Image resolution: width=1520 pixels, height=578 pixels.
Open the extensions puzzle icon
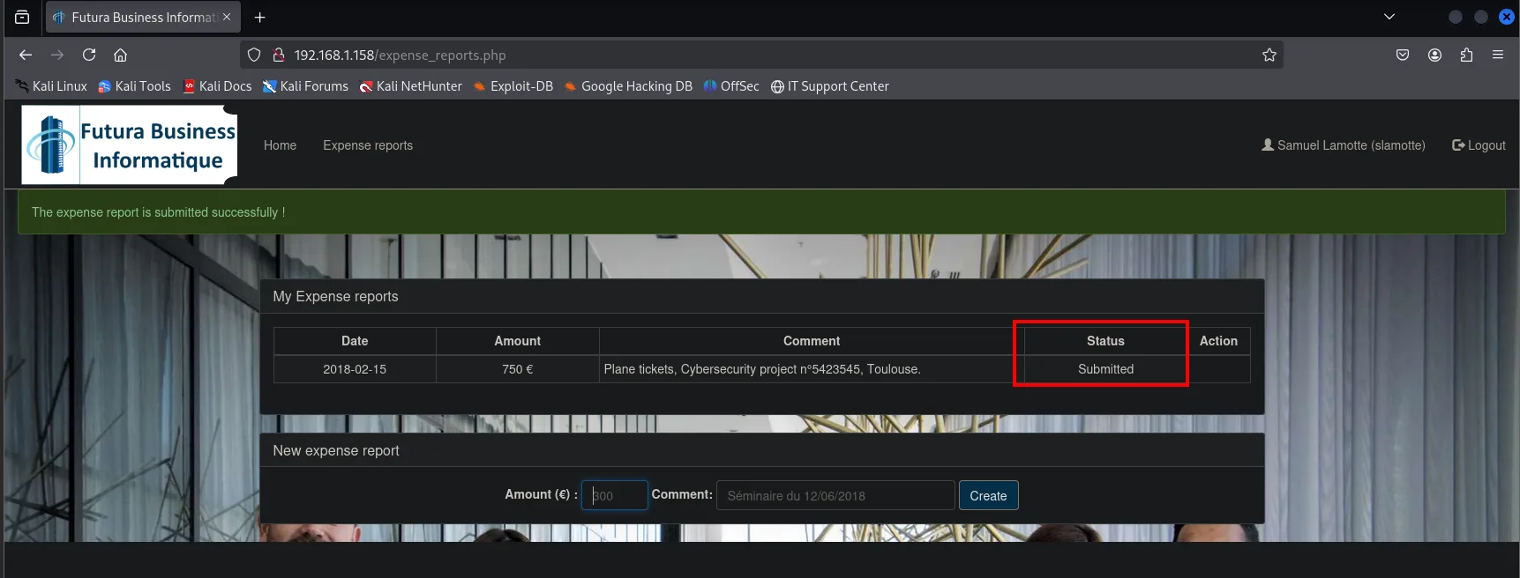point(1466,55)
